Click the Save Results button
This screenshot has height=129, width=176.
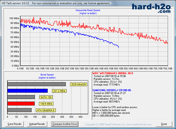point(14,124)
